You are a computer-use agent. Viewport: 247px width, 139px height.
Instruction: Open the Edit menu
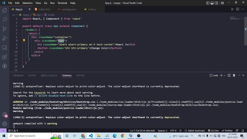coord(17,3)
